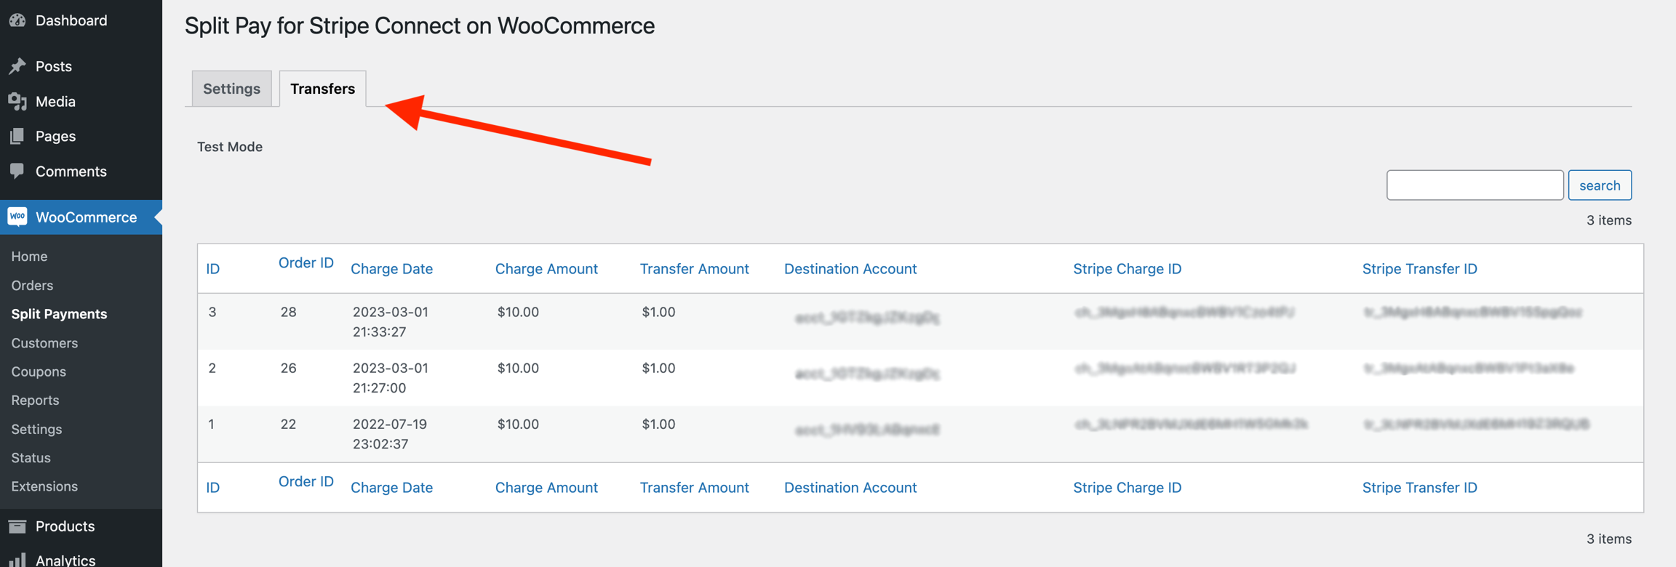This screenshot has width=1676, height=567.
Task: Open Split Payments submenu
Action: click(x=59, y=313)
